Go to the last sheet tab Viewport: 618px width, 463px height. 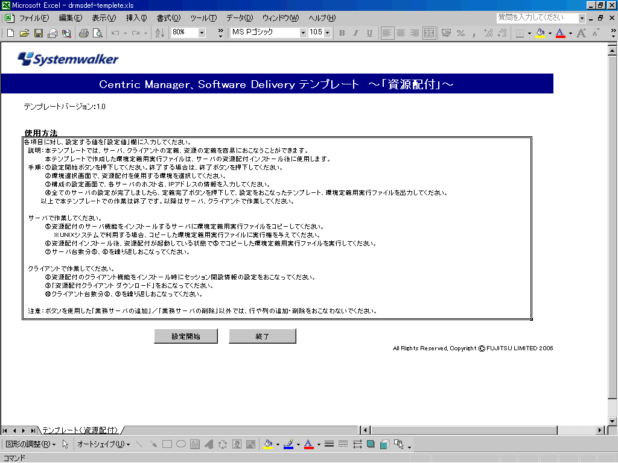coord(33,430)
